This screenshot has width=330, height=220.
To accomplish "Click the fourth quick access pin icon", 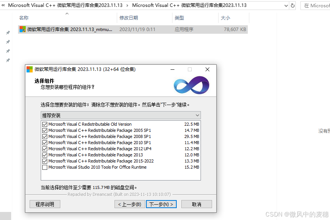I will (8, 60).
